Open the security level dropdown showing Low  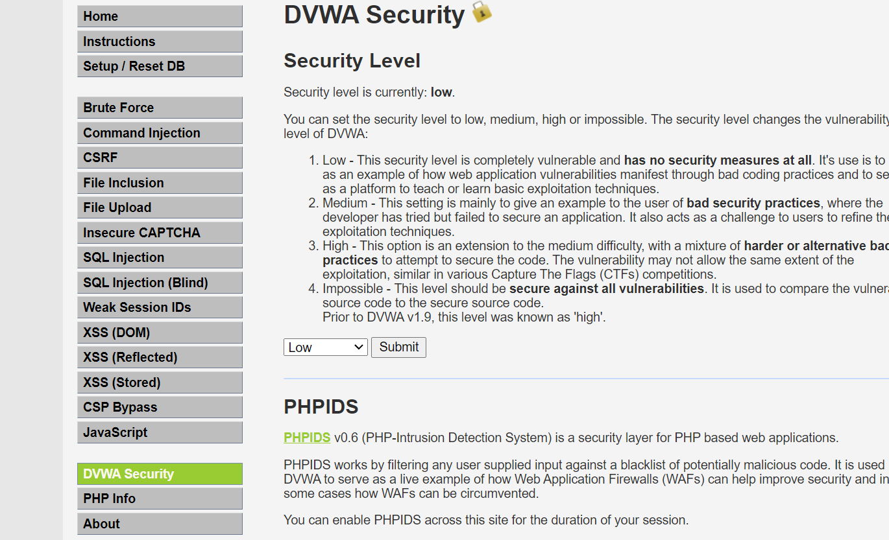(326, 347)
